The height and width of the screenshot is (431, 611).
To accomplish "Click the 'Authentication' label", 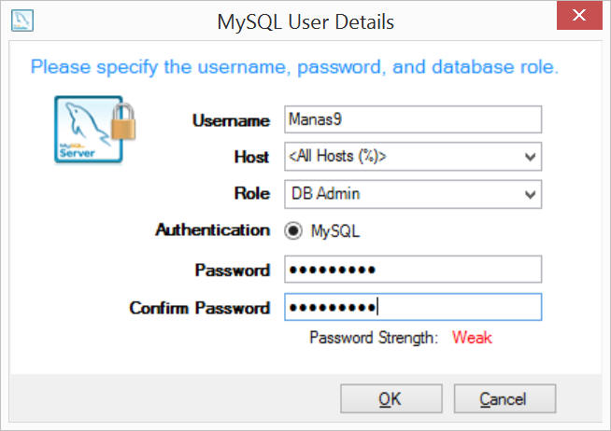I will 213,229.
